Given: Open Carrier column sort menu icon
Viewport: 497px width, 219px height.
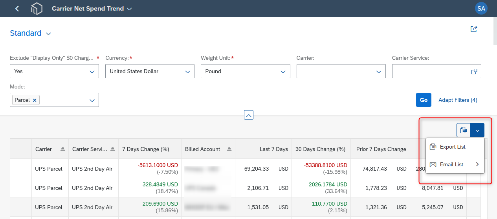Looking at the screenshot, I should point(62,149).
